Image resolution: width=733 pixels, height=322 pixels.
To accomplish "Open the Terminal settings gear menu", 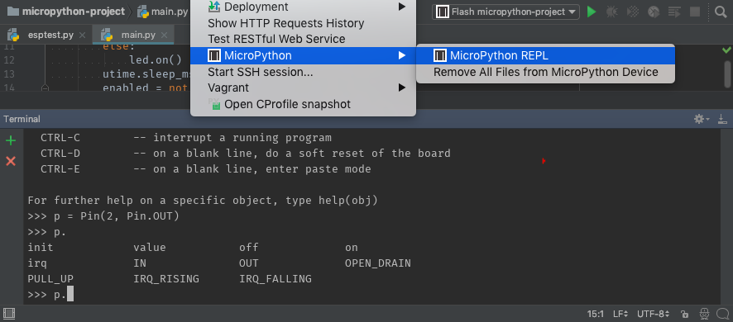I will tap(702, 119).
